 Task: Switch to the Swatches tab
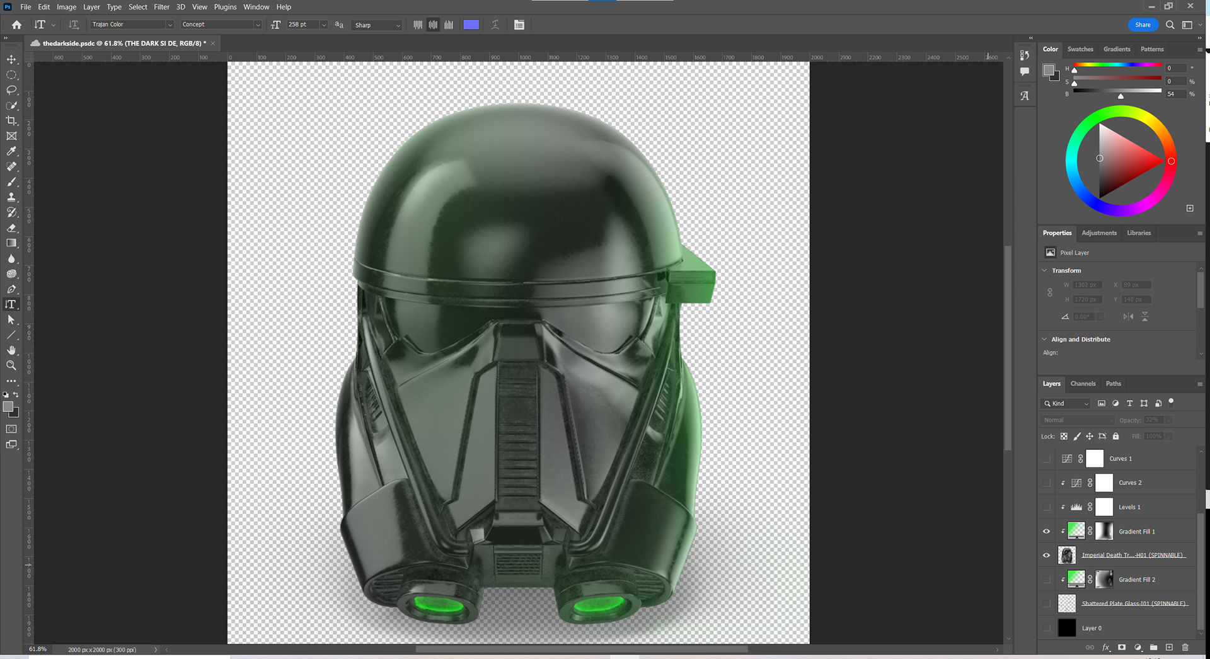click(x=1080, y=49)
